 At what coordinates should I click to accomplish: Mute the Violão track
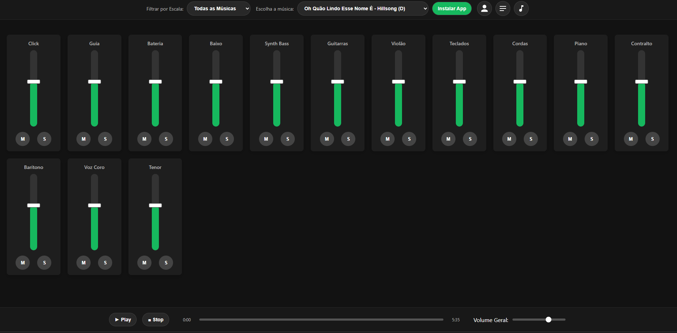coord(388,139)
